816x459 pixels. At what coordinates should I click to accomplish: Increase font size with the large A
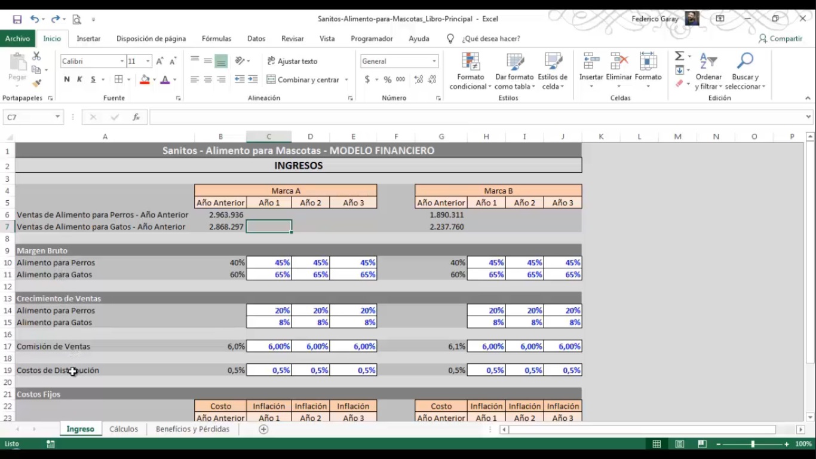(159, 61)
